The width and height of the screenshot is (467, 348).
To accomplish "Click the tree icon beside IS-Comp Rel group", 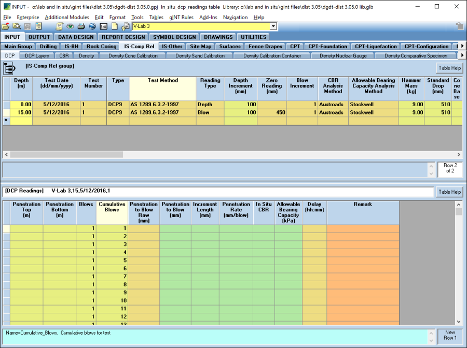I will pos(9,68).
